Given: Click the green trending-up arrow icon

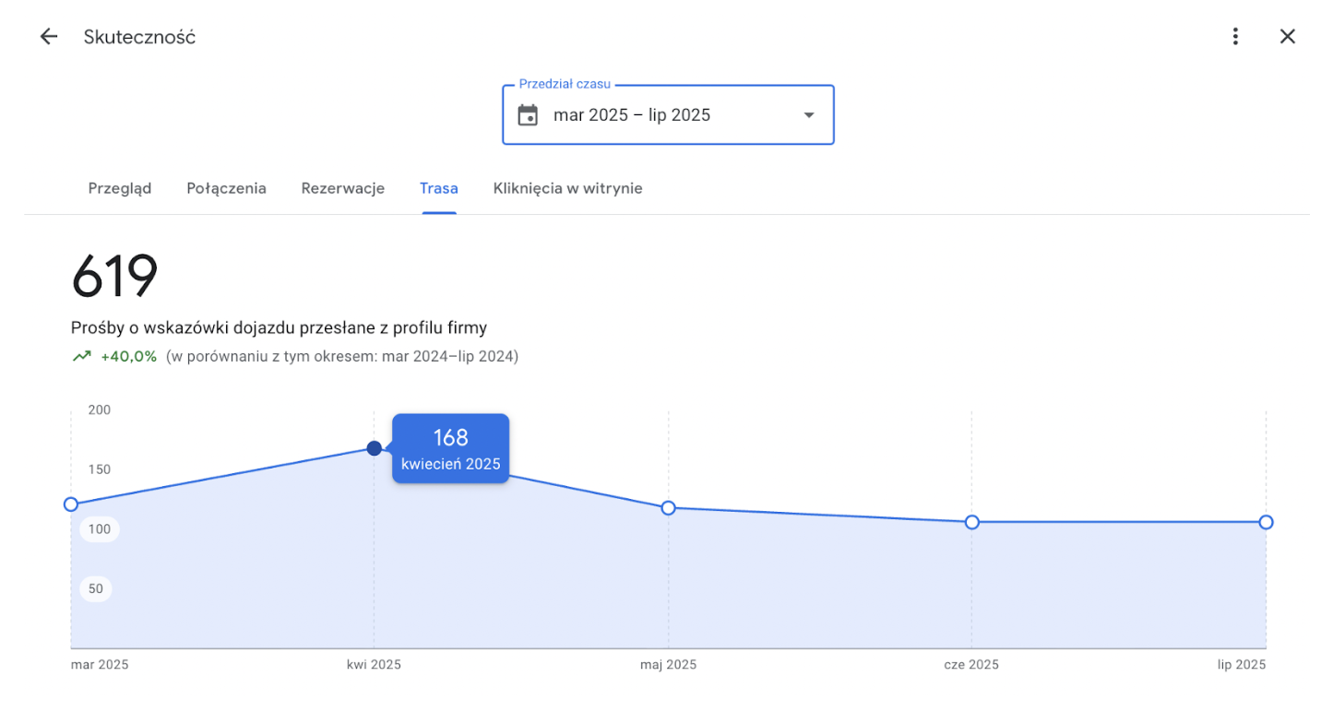Looking at the screenshot, I should click(82, 356).
